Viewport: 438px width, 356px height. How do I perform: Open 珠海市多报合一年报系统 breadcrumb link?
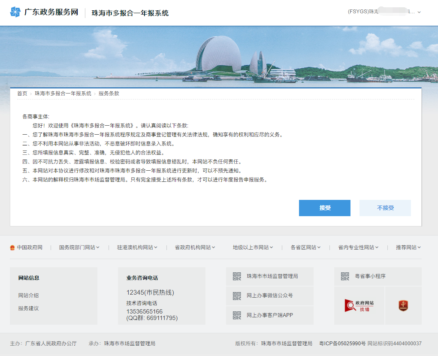[63, 94]
